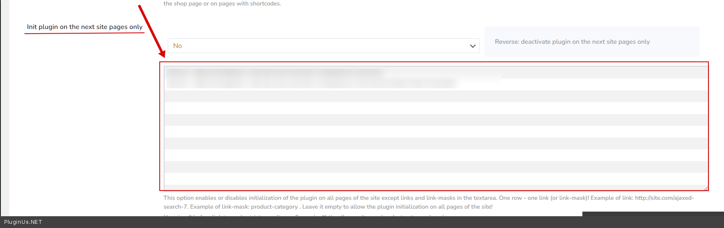Open the 'No' reverse-mode dropdown
The width and height of the screenshot is (724, 228).
323,46
